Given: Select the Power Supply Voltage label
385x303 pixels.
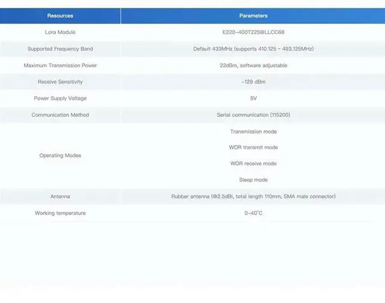Looking at the screenshot, I should 60,98.
